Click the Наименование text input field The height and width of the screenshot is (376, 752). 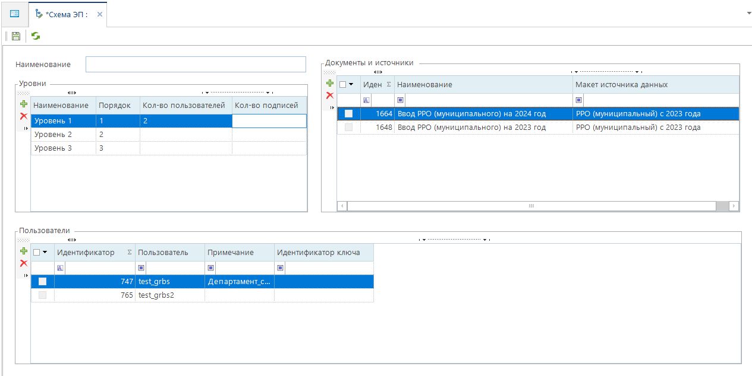(196, 65)
